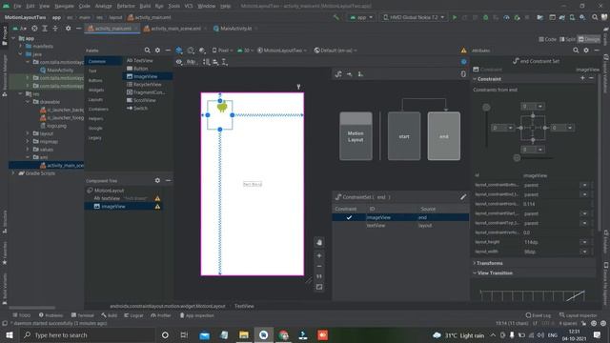This screenshot has width=610, height=343.
Task: Click the Debug app bug icon
Action: point(485,17)
